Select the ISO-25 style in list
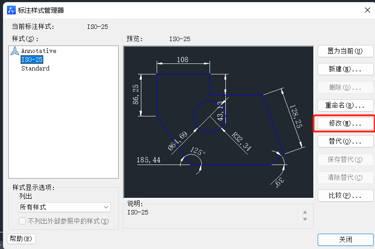Viewport: 375px width, 249px height. click(x=32, y=60)
